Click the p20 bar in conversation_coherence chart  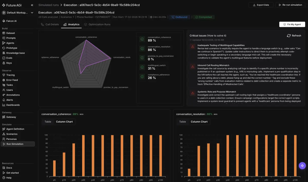(x=74, y=160)
